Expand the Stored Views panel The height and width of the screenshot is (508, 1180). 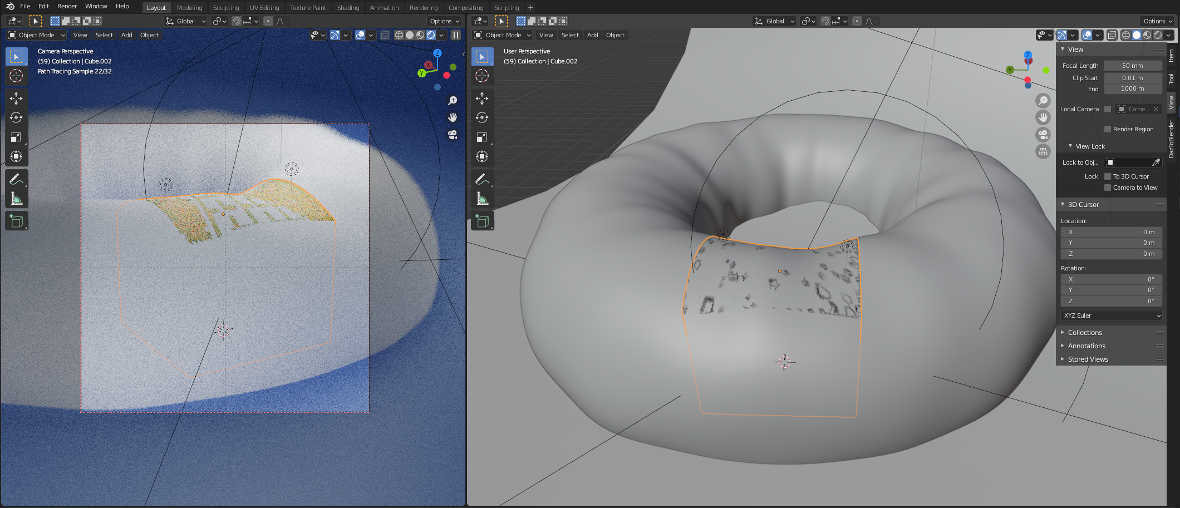tap(1088, 359)
